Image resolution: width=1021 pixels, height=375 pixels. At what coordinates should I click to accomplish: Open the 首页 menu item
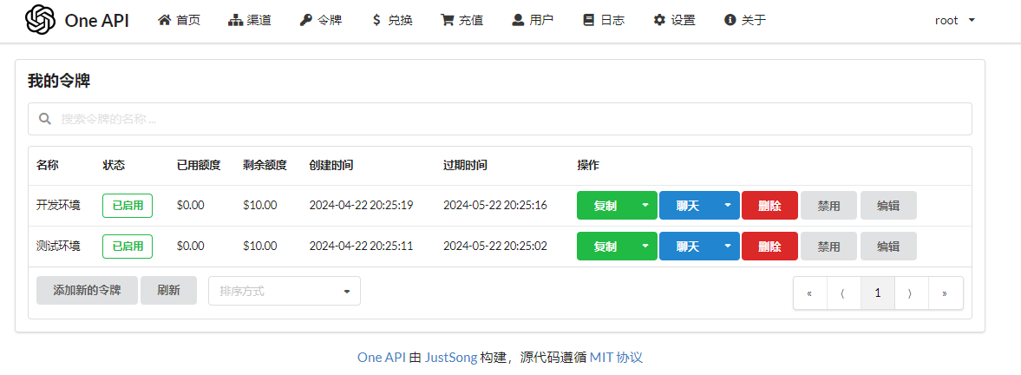[x=179, y=20]
